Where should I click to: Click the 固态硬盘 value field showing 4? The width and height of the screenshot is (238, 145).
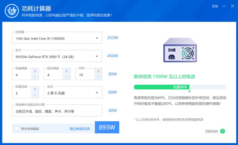(53, 75)
